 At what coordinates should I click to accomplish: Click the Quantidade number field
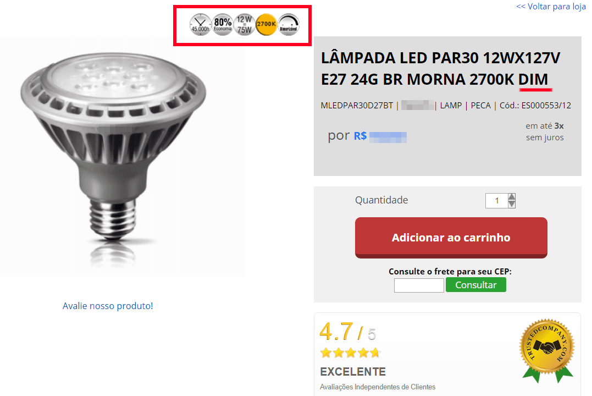pyautogui.click(x=497, y=201)
